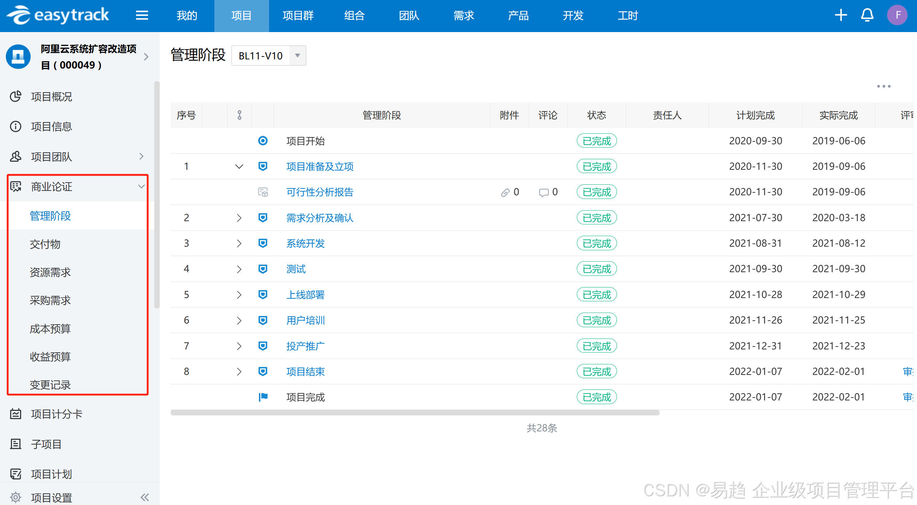The height and width of the screenshot is (505, 917).
Task: Open the user avatar F
Action: pos(897,15)
